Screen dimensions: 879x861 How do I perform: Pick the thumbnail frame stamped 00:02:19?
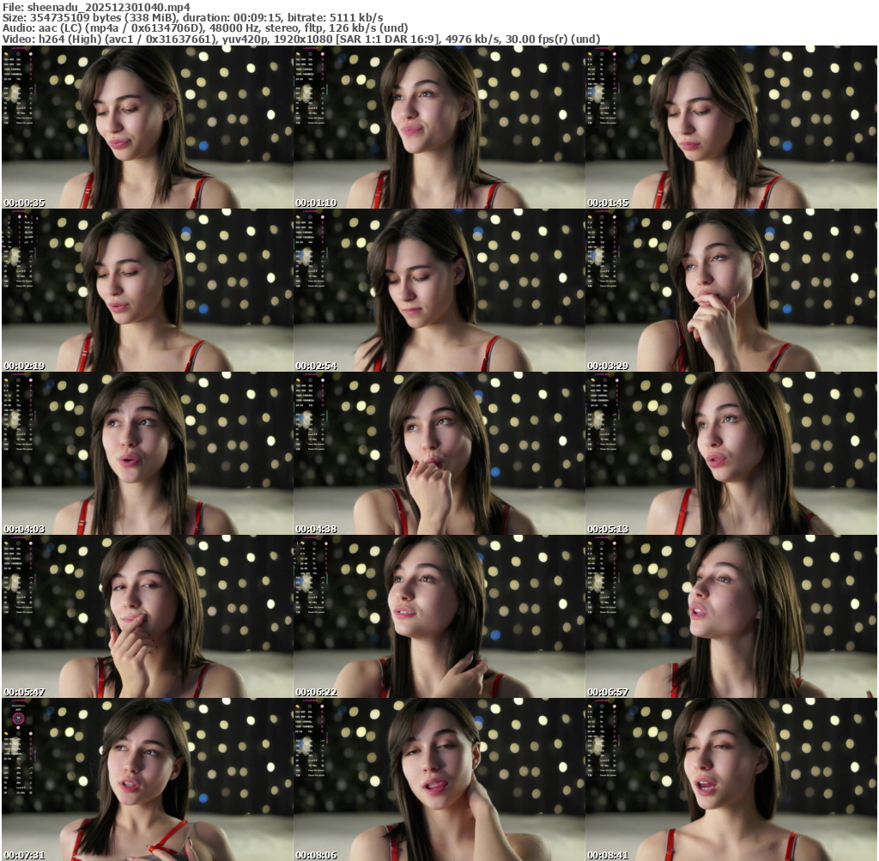pyautogui.click(x=148, y=290)
